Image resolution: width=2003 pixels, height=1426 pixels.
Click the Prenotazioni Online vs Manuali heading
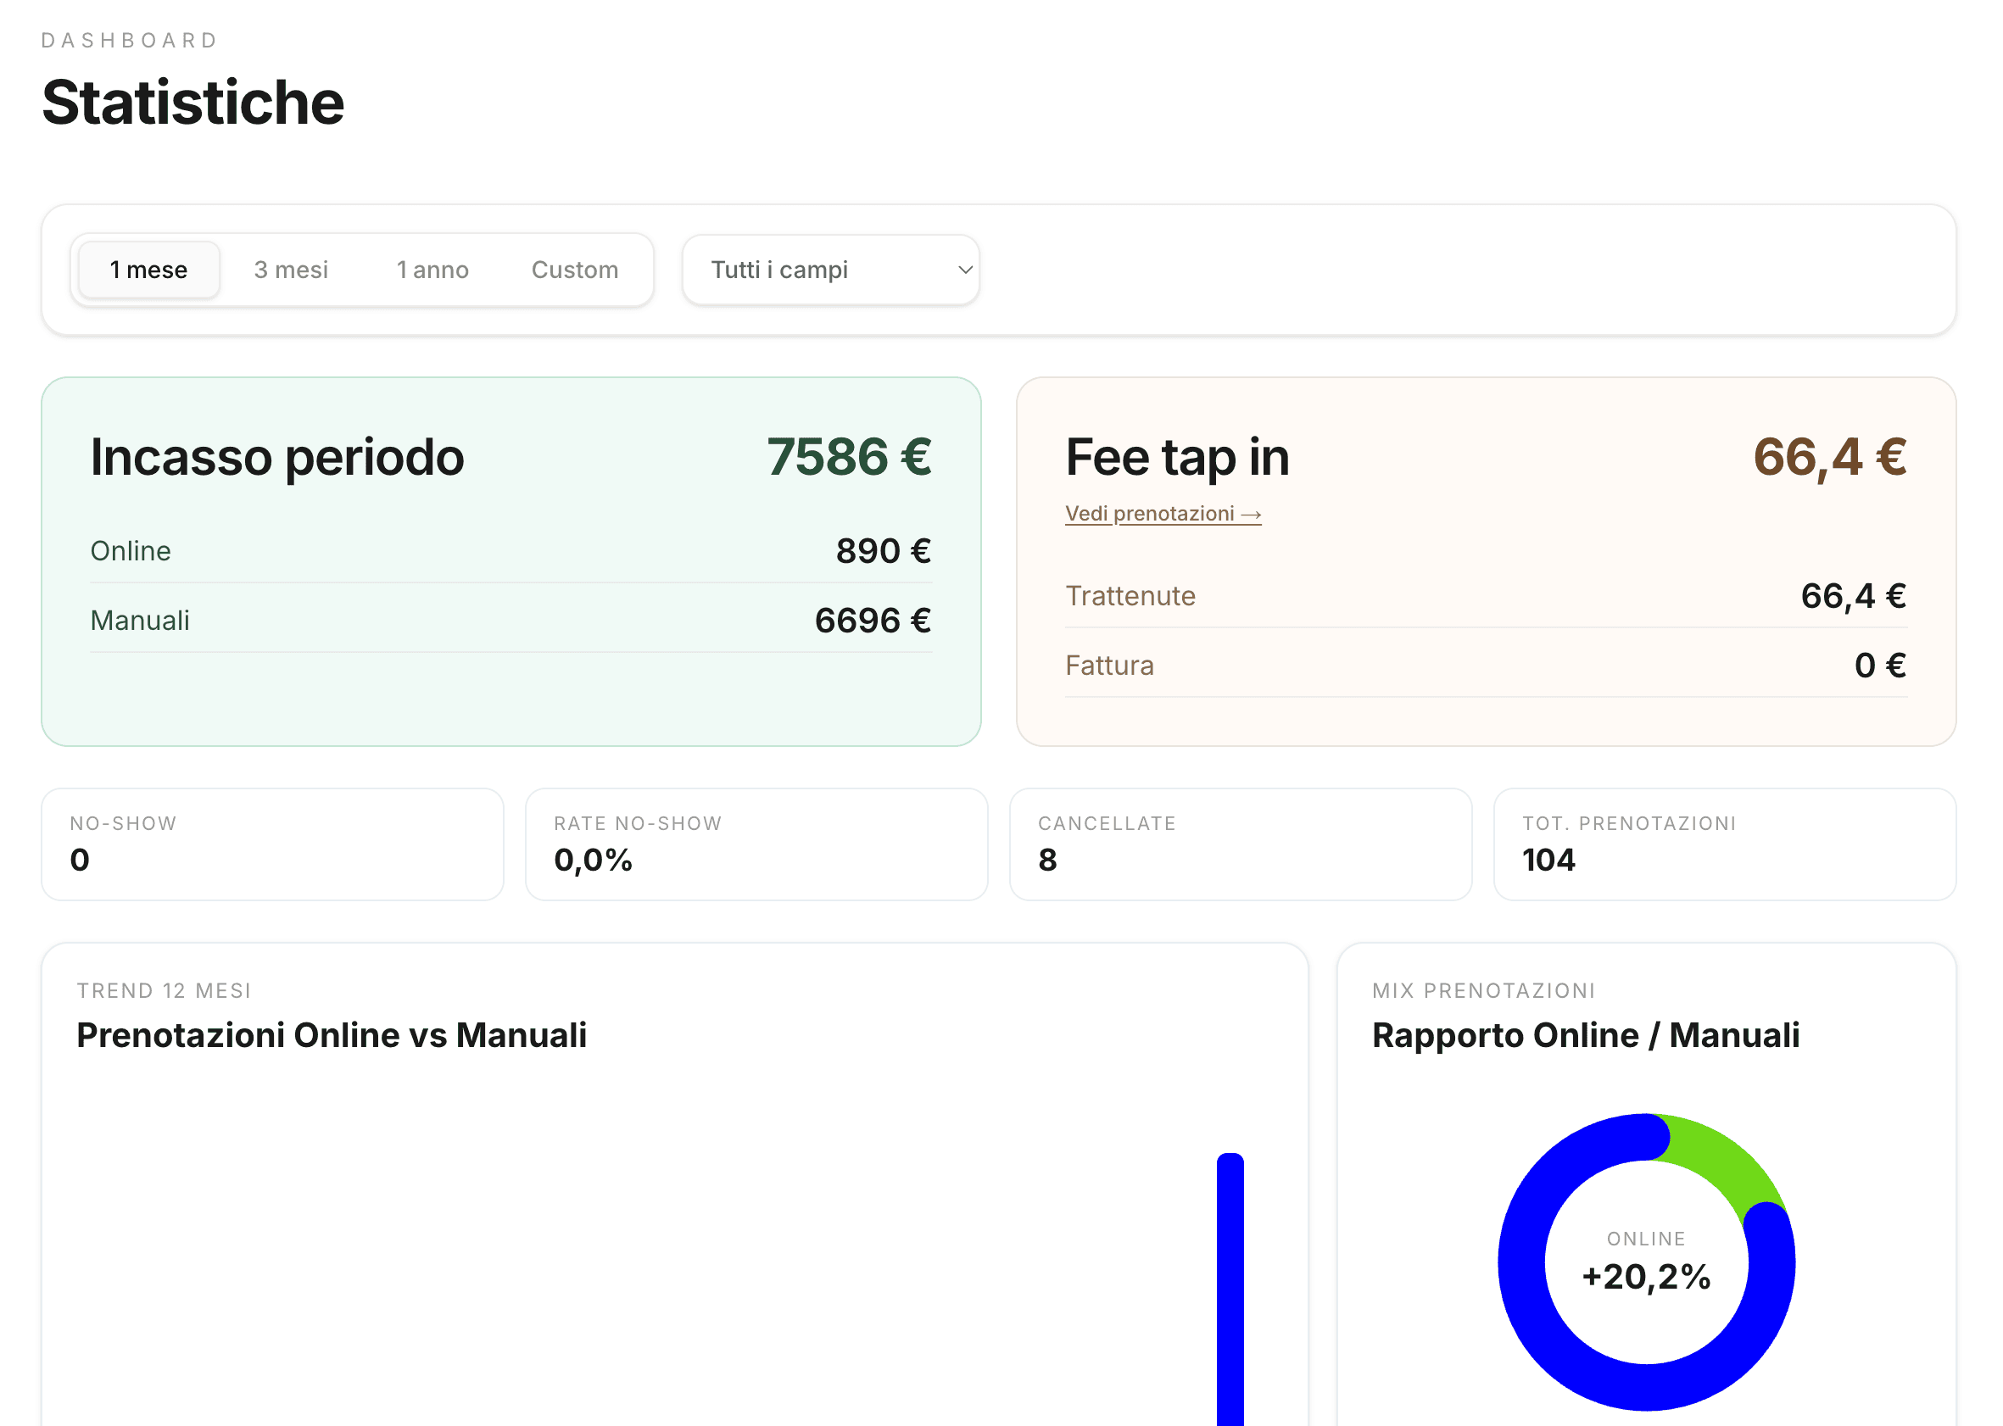pos(332,1035)
